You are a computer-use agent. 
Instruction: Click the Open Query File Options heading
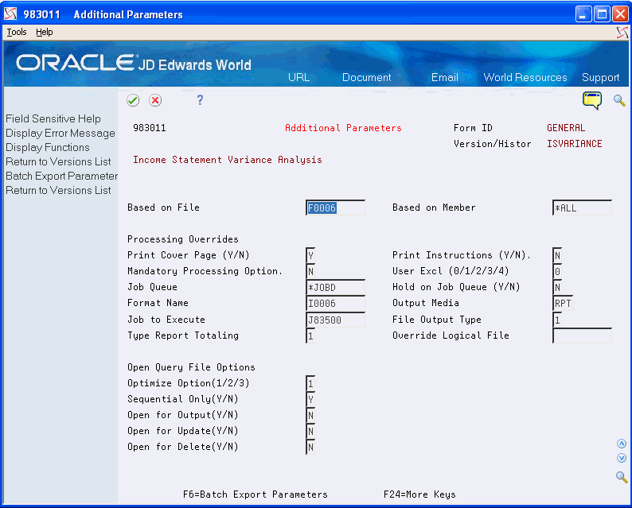point(191,367)
